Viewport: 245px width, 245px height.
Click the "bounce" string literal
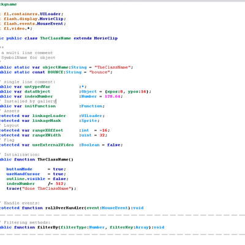[99, 72]
